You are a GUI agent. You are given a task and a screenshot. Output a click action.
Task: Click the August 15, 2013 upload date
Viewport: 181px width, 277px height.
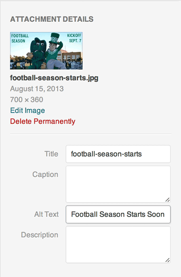click(x=37, y=89)
